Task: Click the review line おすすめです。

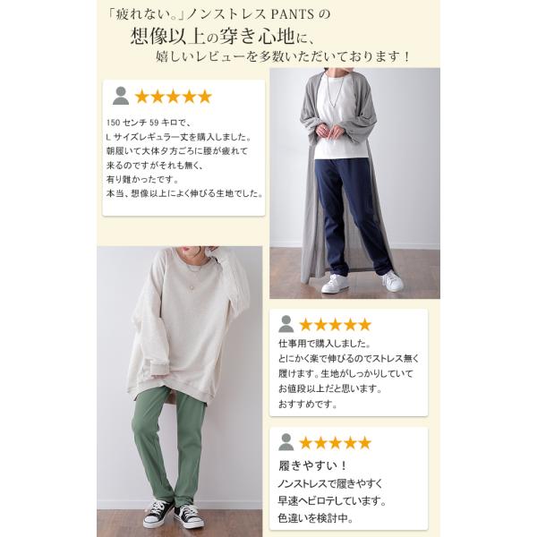Action: 308,405
